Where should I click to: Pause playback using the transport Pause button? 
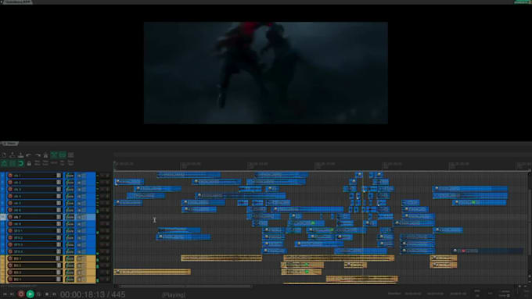pos(54,294)
